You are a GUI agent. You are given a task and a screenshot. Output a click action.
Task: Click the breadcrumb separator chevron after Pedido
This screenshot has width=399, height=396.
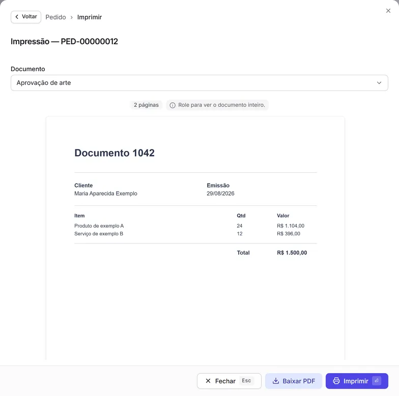click(71, 17)
